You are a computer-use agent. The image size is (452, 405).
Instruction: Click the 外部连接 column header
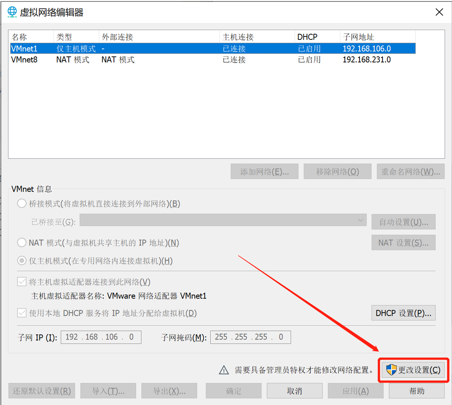pyautogui.click(x=159, y=37)
